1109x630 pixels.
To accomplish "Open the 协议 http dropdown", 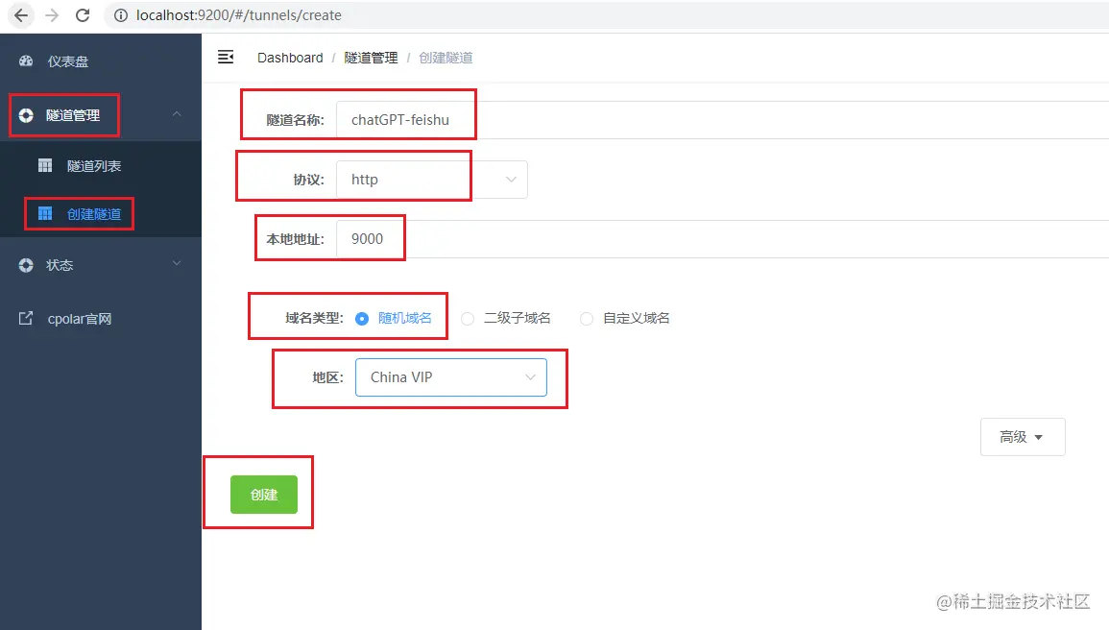I will click(x=431, y=180).
